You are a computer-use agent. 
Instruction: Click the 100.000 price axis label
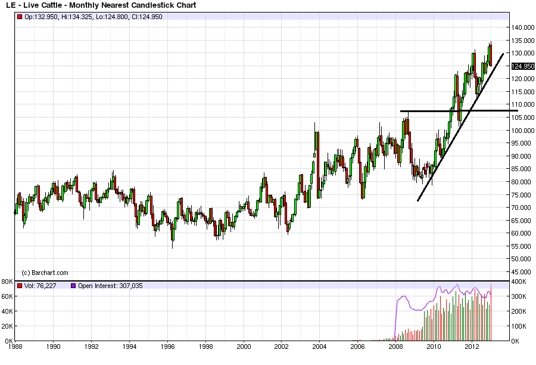[x=523, y=131]
